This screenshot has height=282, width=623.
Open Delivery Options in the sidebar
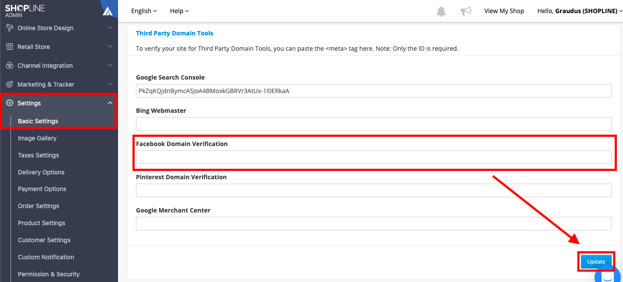[x=41, y=172]
